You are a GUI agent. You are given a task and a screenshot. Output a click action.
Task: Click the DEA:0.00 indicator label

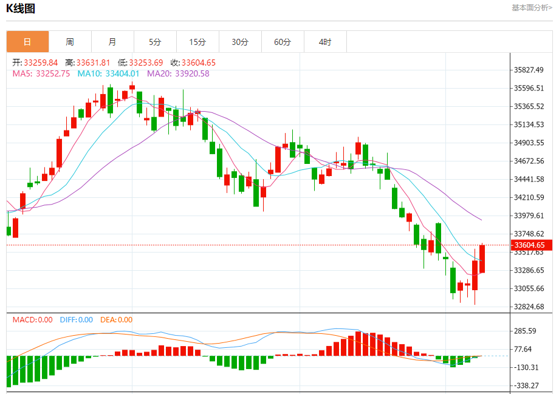coord(116,320)
